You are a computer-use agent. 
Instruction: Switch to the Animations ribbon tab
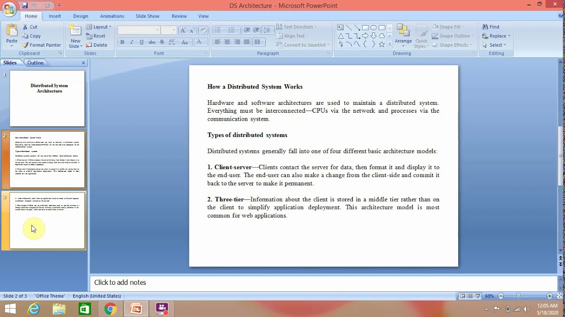112,16
